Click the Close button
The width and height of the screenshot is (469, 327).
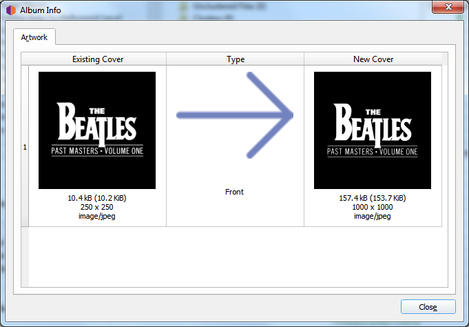tap(428, 306)
